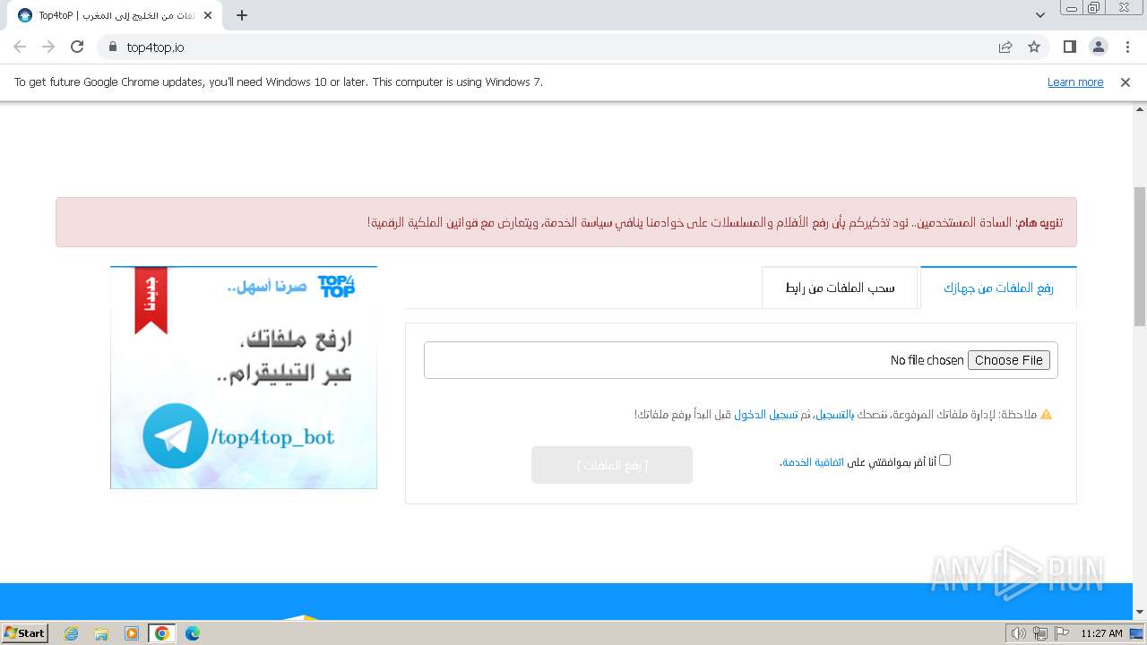Select the 'سحب الملفات من رابط' tab

[x=840, y=288]
